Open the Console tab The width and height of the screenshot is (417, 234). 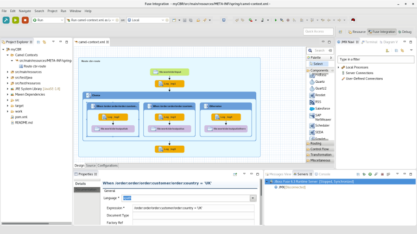tap(324, 174)
